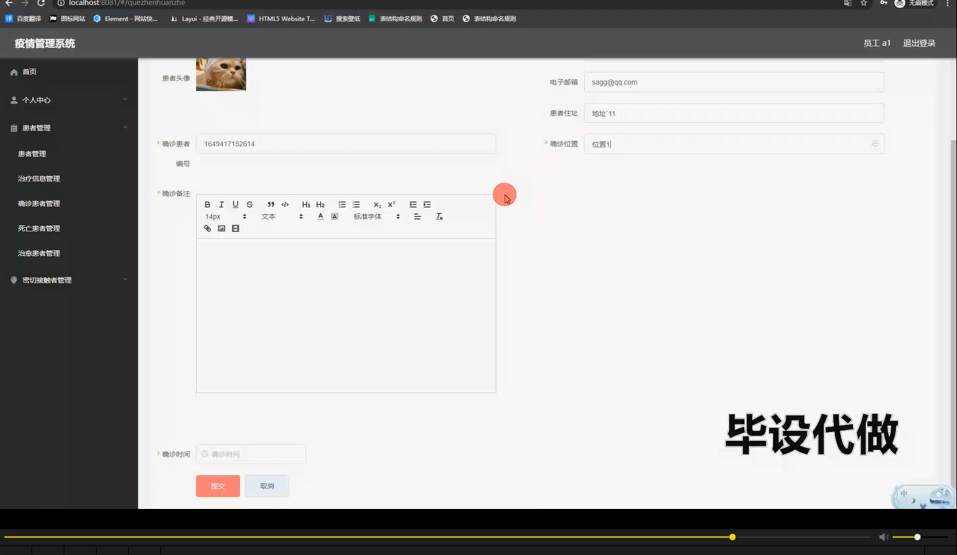The width and height of the screenshot is (957, 555).
Task: Insert a hyperlink in the editor
Action: point(207,228)
